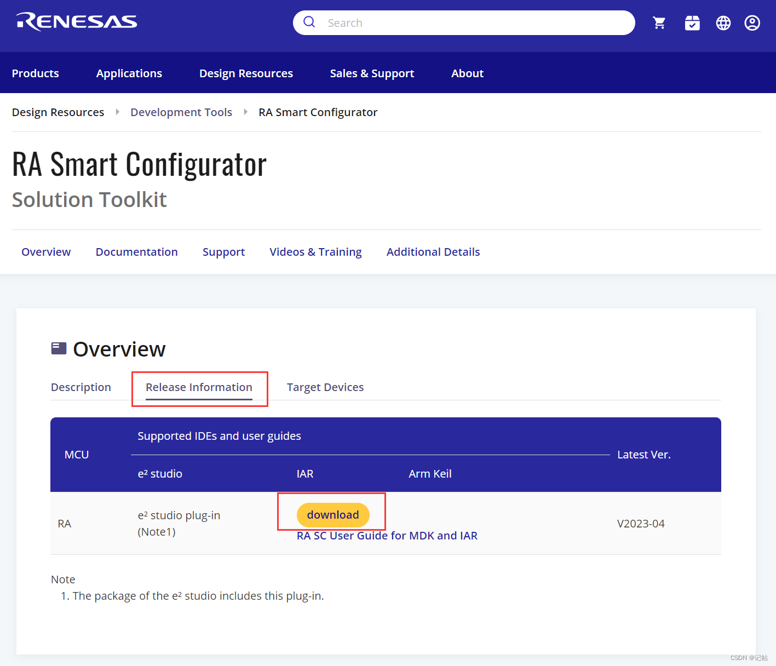Open the Products menu
The image size is (776, 666).
coord(36,73)
